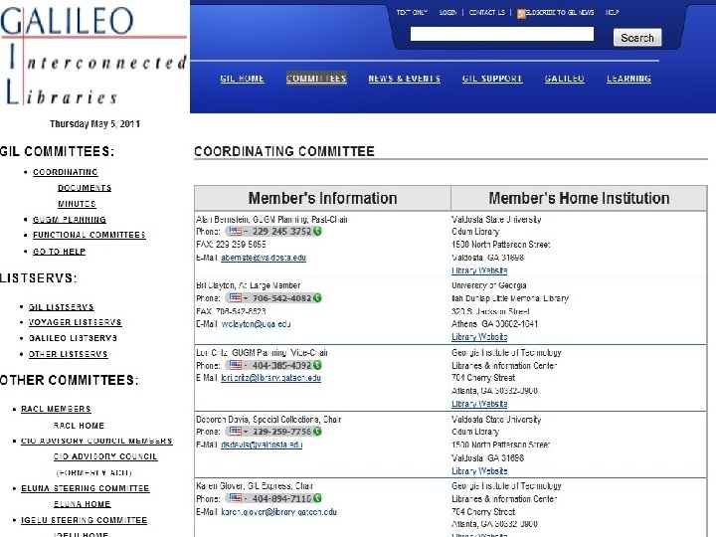Open the Learning nav item
Viewport: 716px width, 537px height.
628,79
